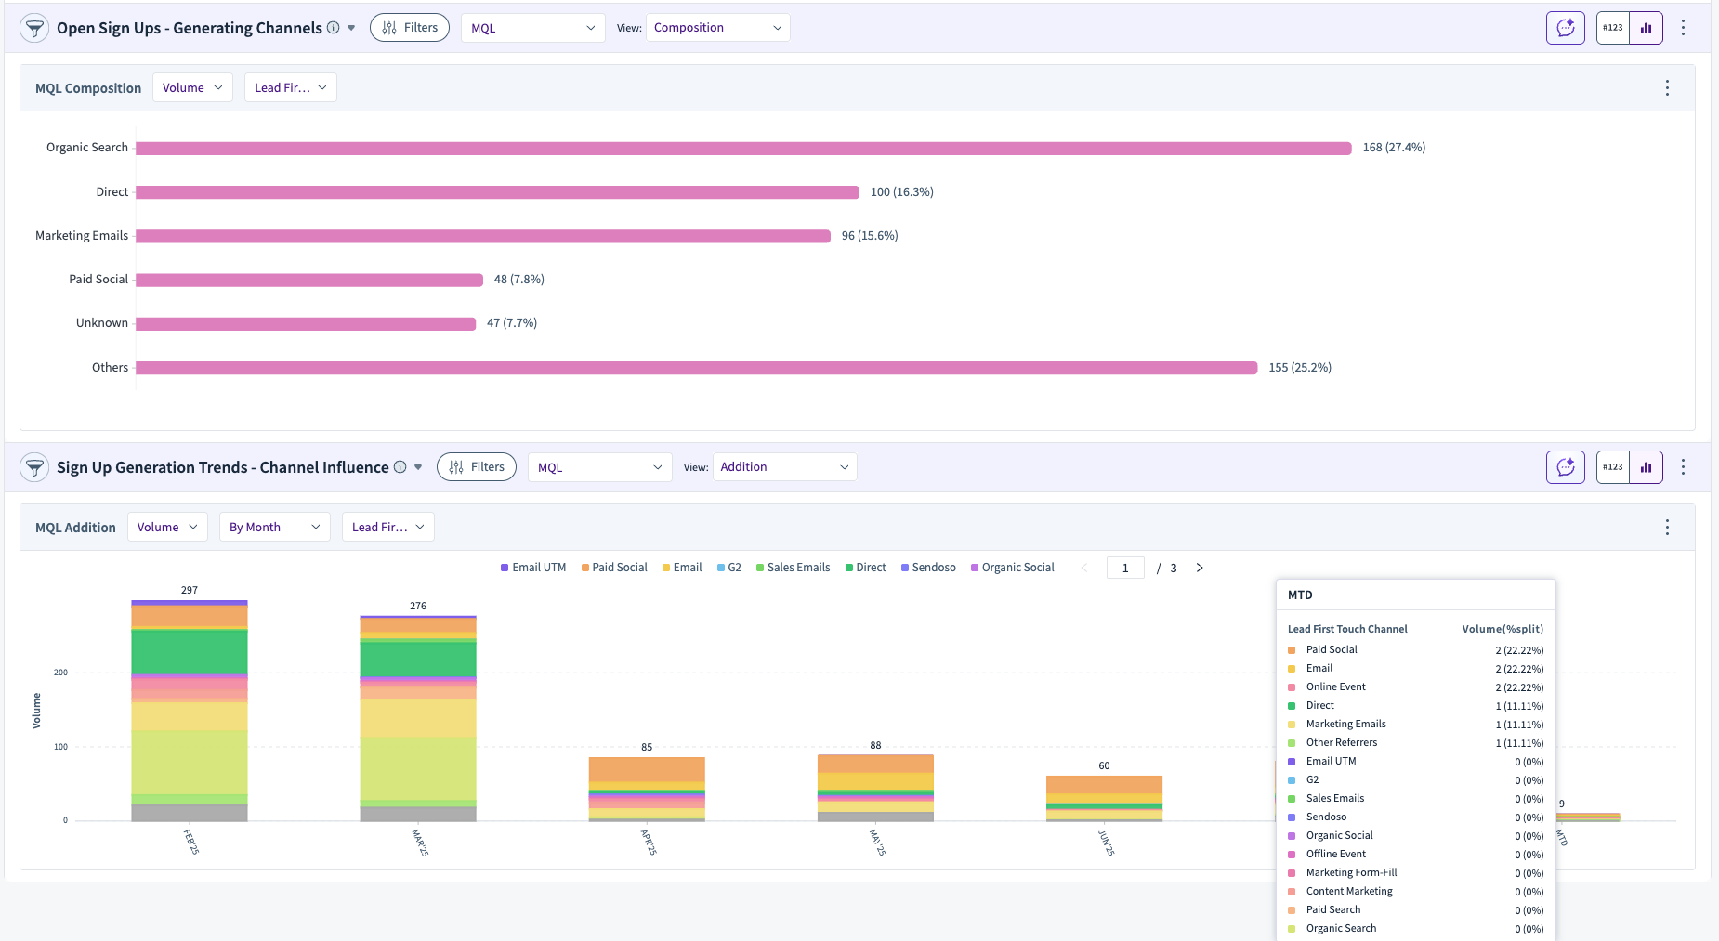Open Filters for Channel Influence widget
This screenshot has width=1719, height=941.
[x=477, y=467]
